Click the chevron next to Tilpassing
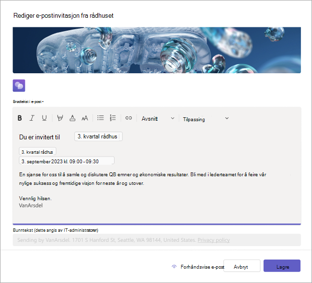Screen dimensions: 312x283 pos(227,118)
